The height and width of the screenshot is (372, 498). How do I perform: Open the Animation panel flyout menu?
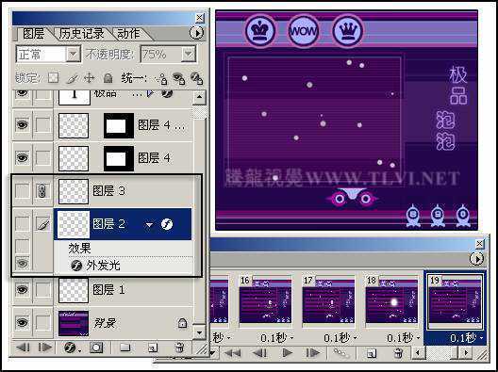476,259
